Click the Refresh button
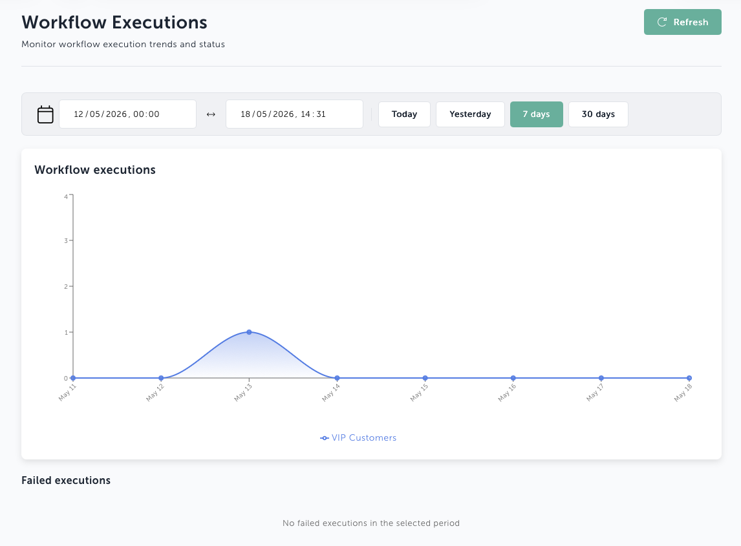 coord(682,22)
